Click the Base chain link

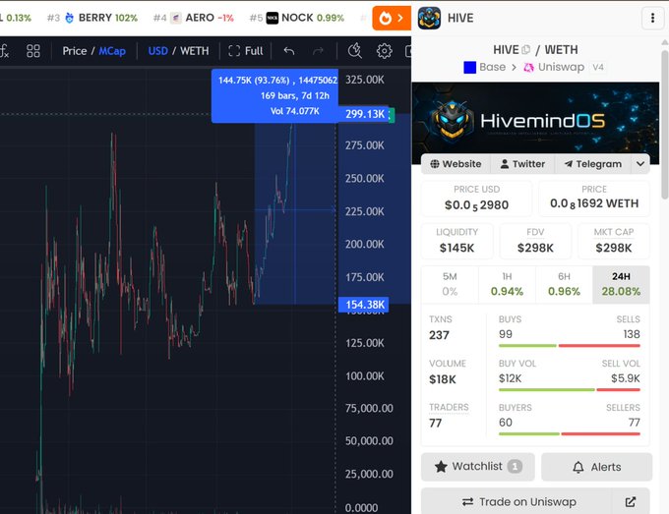point(485,68)
